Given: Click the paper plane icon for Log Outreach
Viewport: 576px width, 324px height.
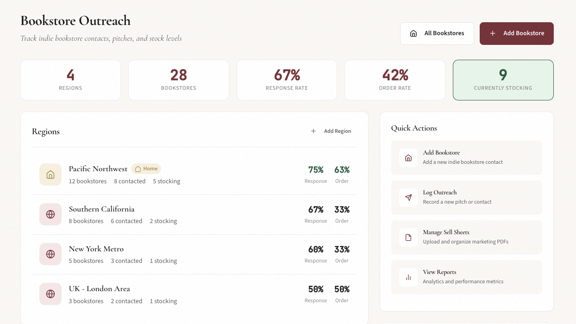Looking at the screenshot, I should coord(408,198).
